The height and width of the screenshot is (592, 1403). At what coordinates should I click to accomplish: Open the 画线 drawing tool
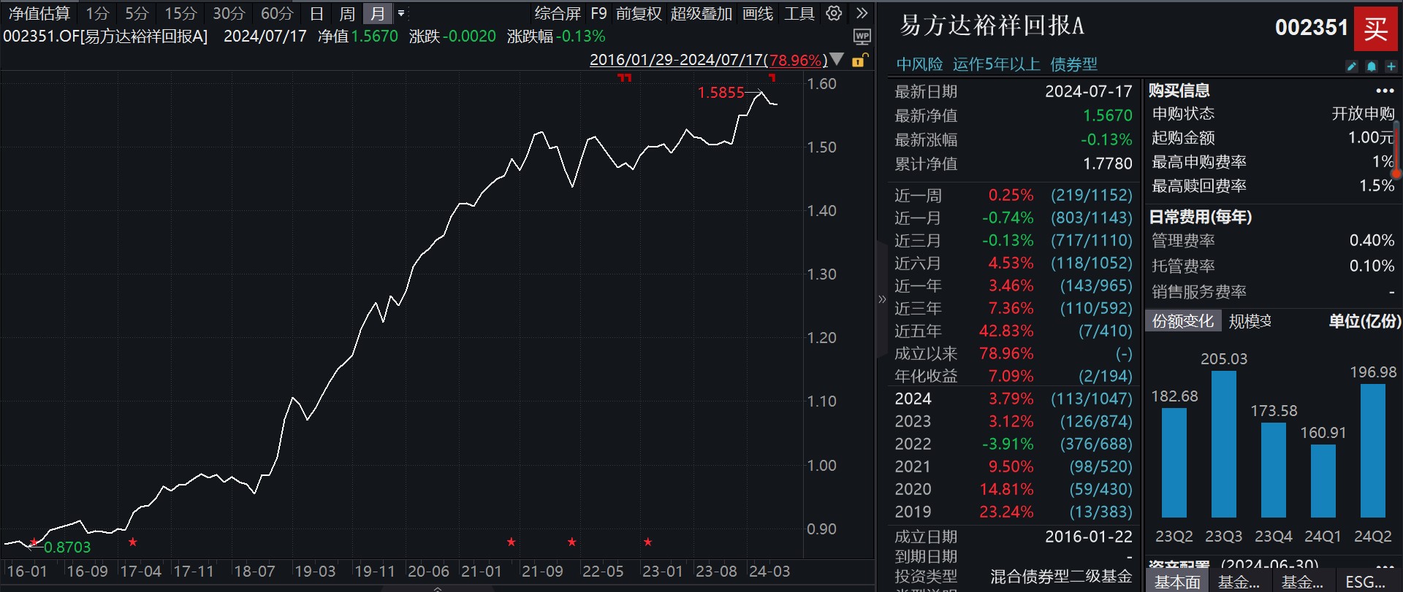[x=758, y=13]
